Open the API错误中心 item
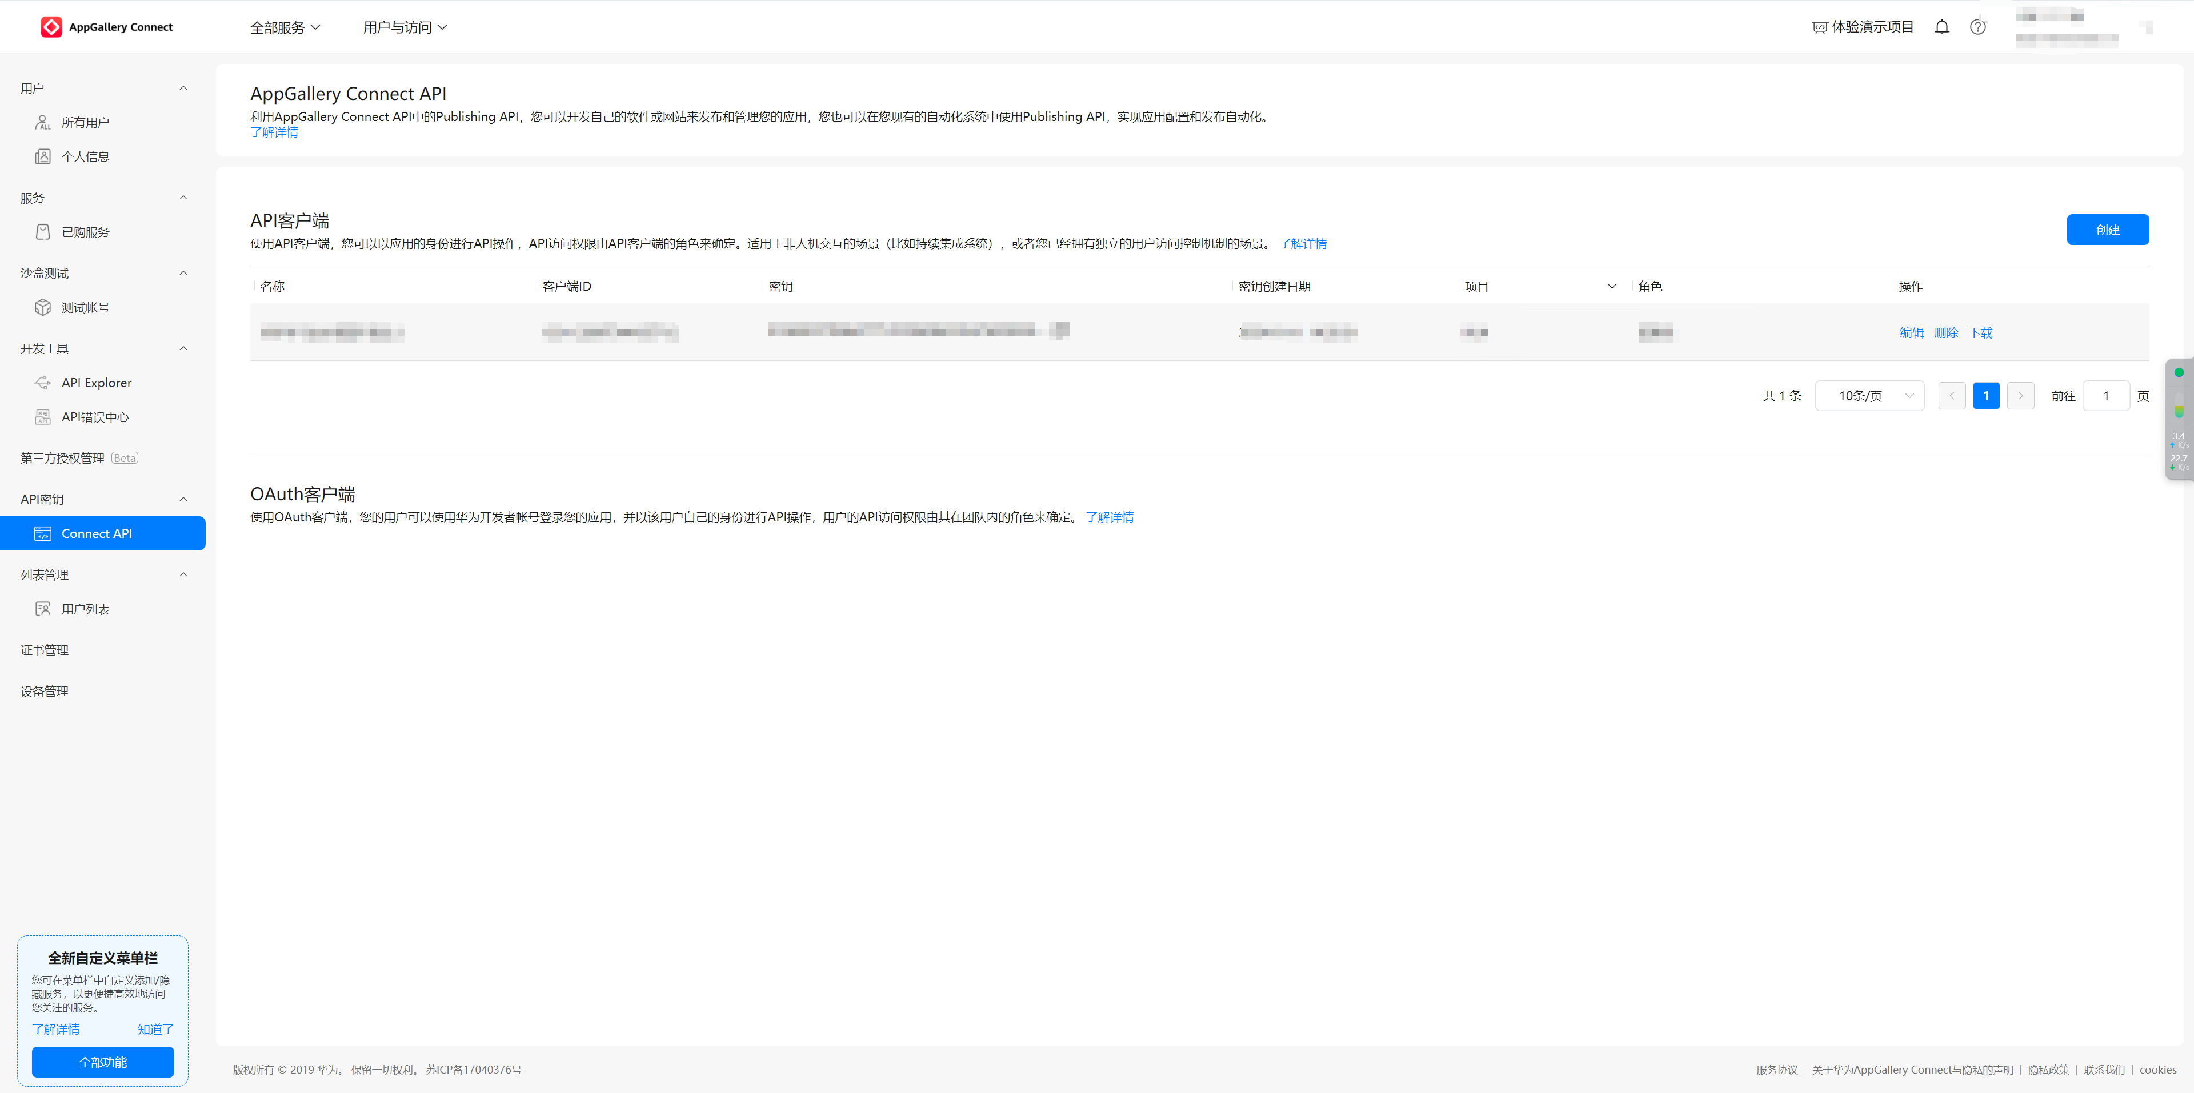 coord(94,417)
